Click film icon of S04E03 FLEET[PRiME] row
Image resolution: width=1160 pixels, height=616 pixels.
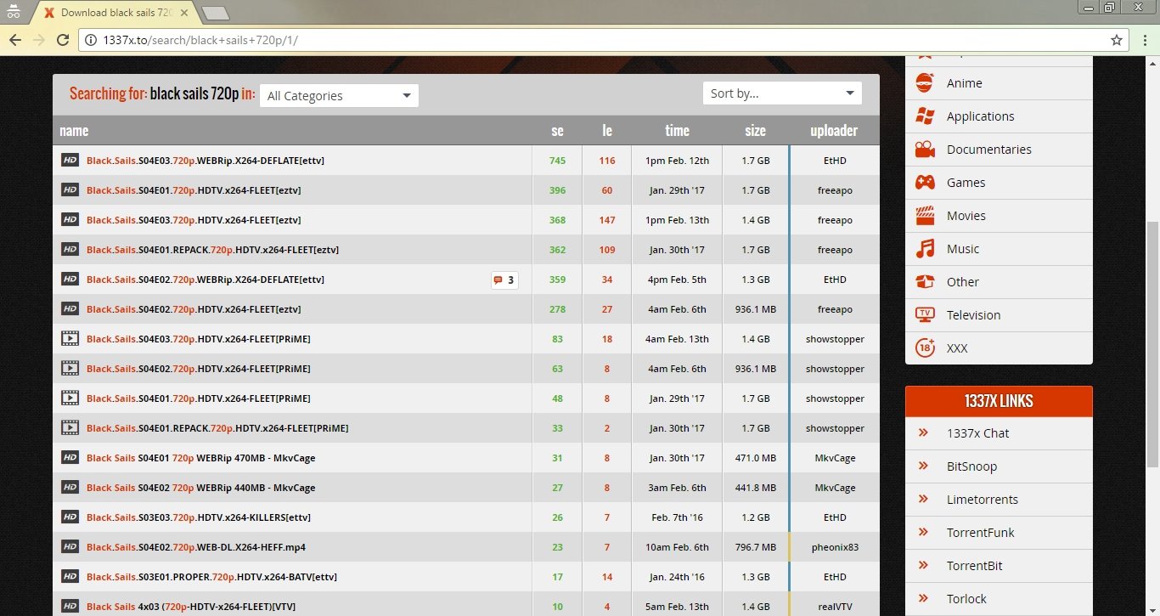click(70, 338)
